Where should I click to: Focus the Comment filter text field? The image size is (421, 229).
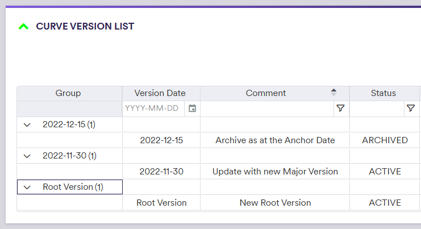pyautogui.click(x=266, y=109)
